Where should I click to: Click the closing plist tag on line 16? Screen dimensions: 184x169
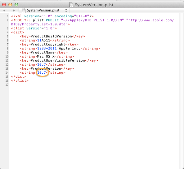pos(20,81)
